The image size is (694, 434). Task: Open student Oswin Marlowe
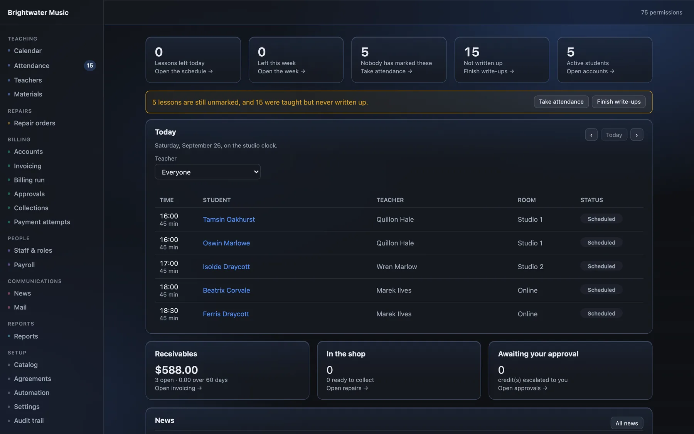(226, 243)
